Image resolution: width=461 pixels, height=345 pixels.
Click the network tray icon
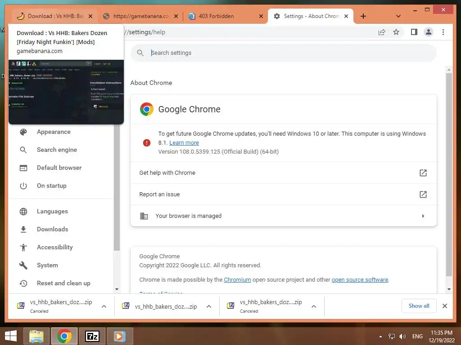coord(392,336)
